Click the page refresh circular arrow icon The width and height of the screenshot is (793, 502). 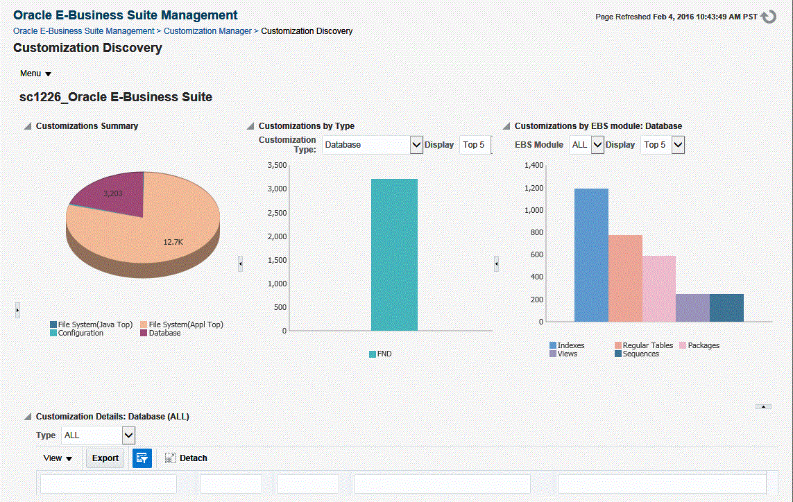pyautogui.click(x=768, y=17)
